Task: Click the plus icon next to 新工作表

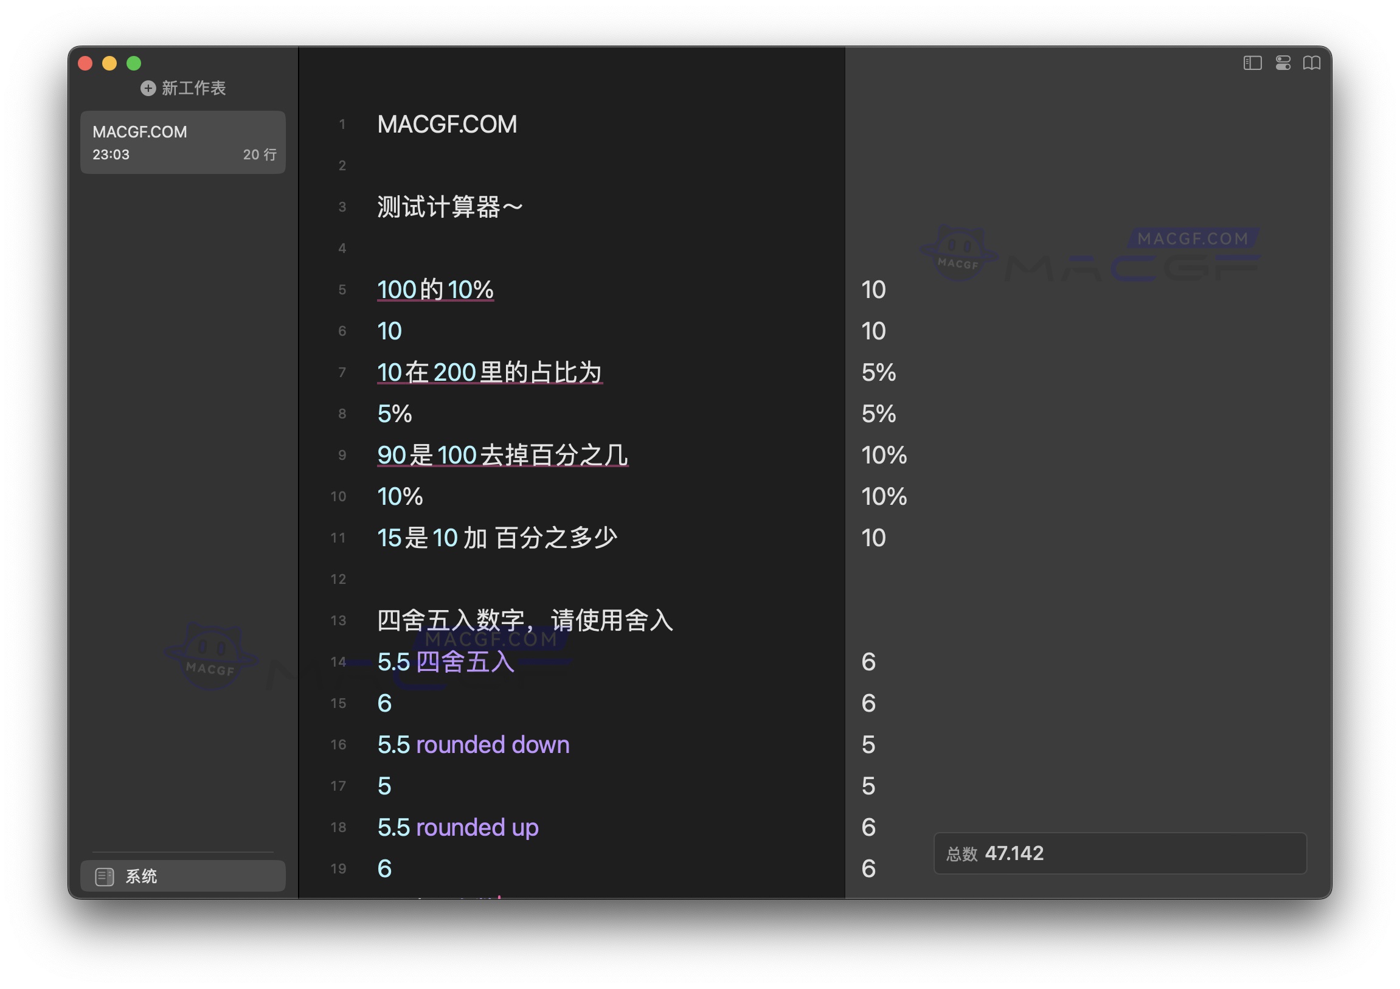Action: 148,88
